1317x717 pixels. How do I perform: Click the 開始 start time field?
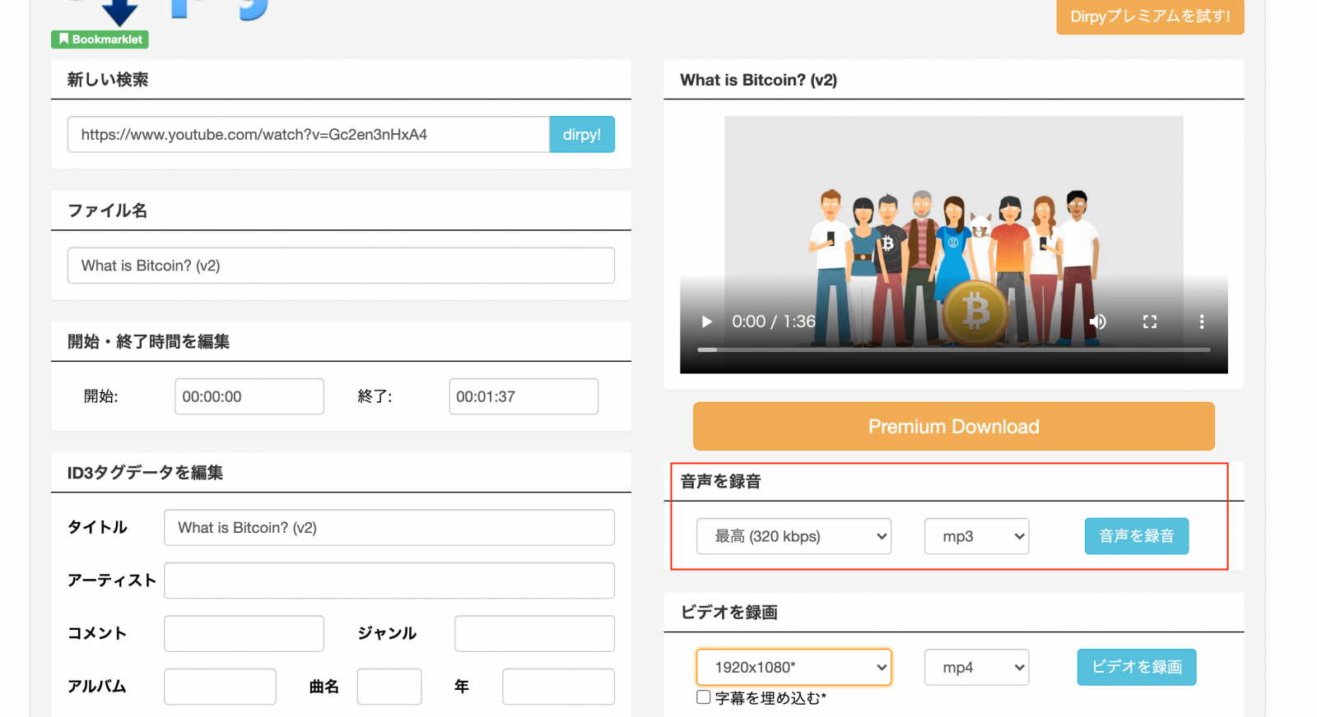tap(249, 396)
